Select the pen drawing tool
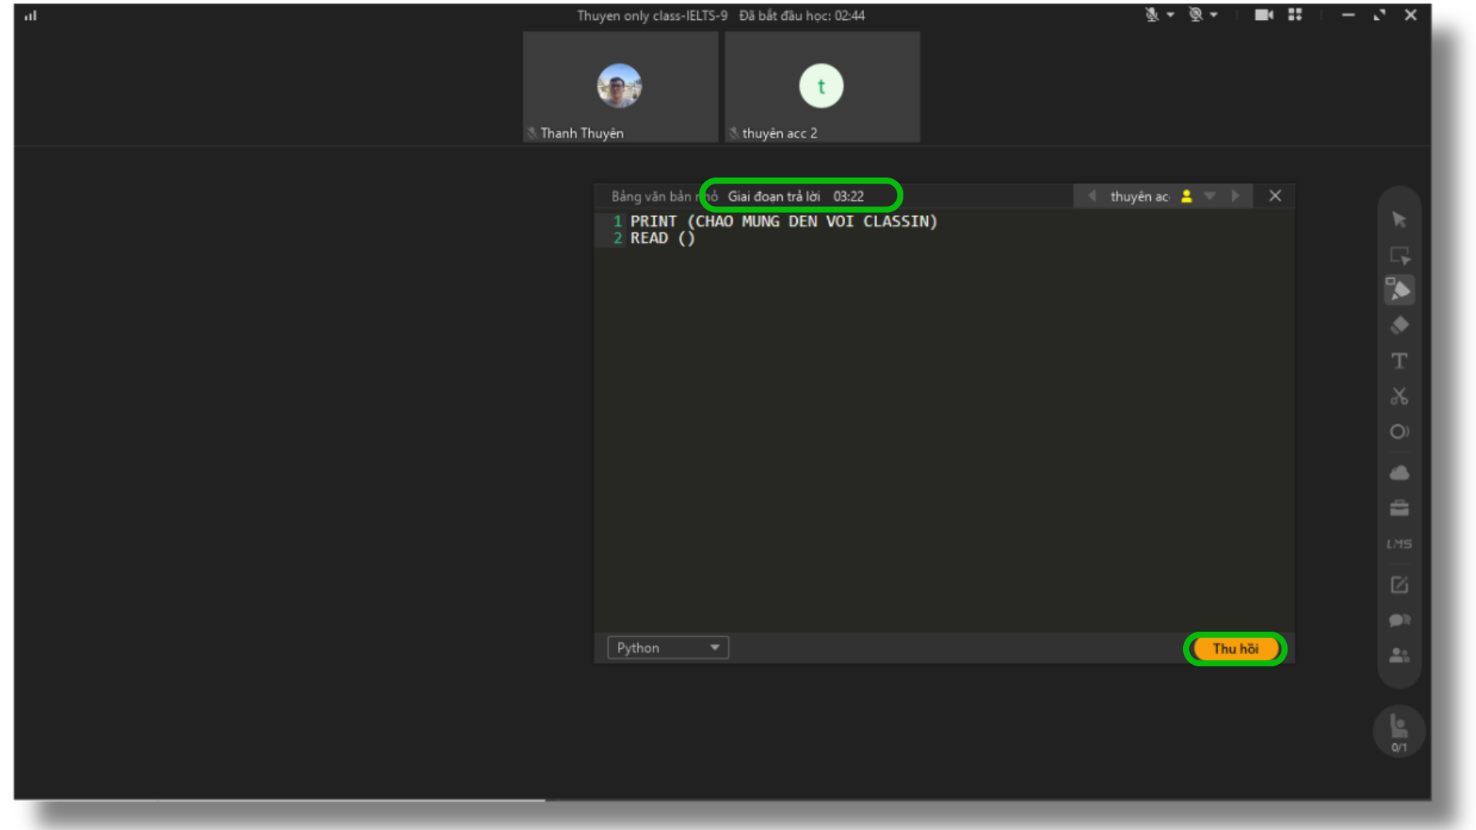The height and width of the screenshot is (830, 1476). click(1399, 290)
